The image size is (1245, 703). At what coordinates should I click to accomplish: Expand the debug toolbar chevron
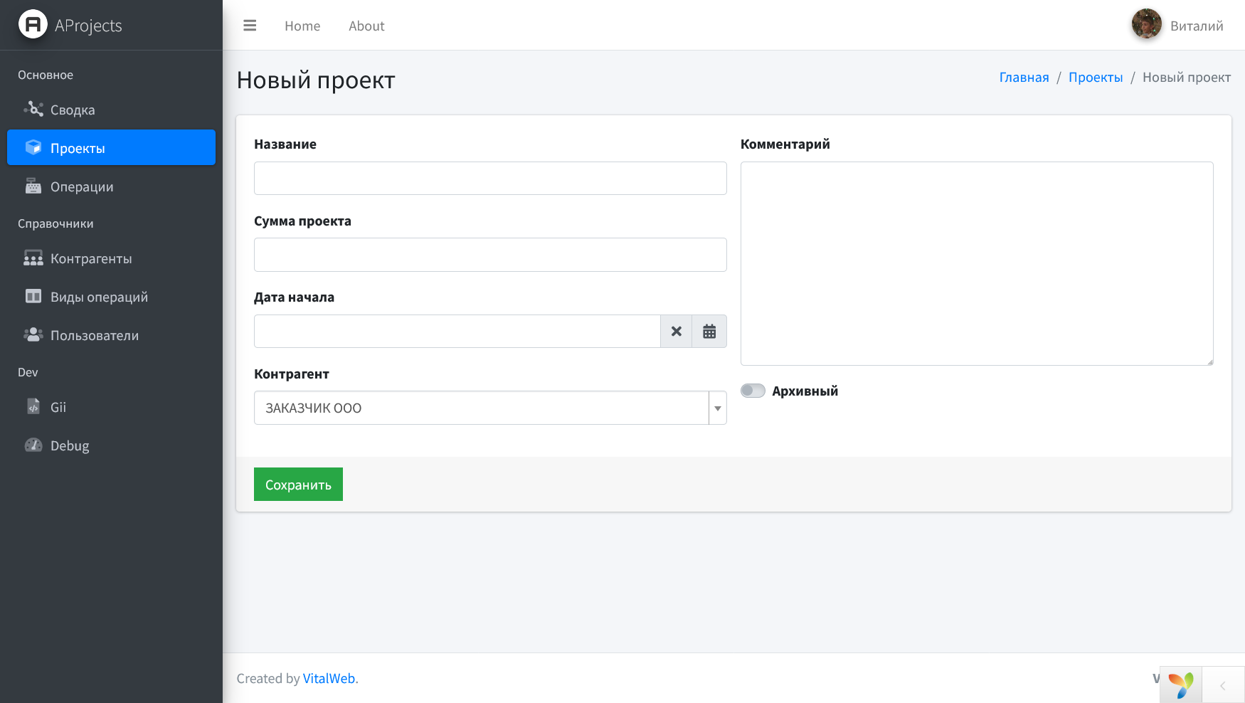tap(1223, 685)
